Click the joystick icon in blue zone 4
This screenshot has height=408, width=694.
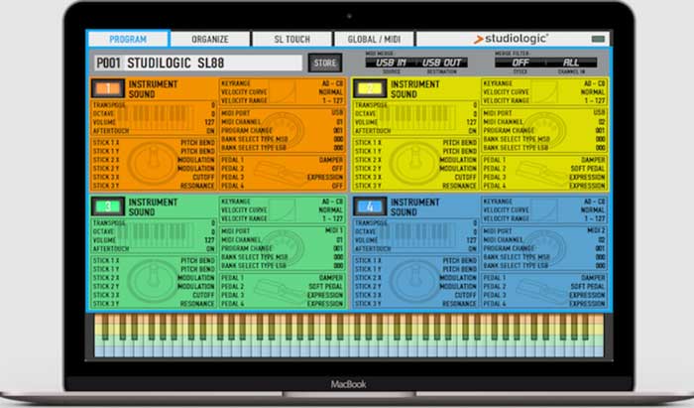point(414,281)
